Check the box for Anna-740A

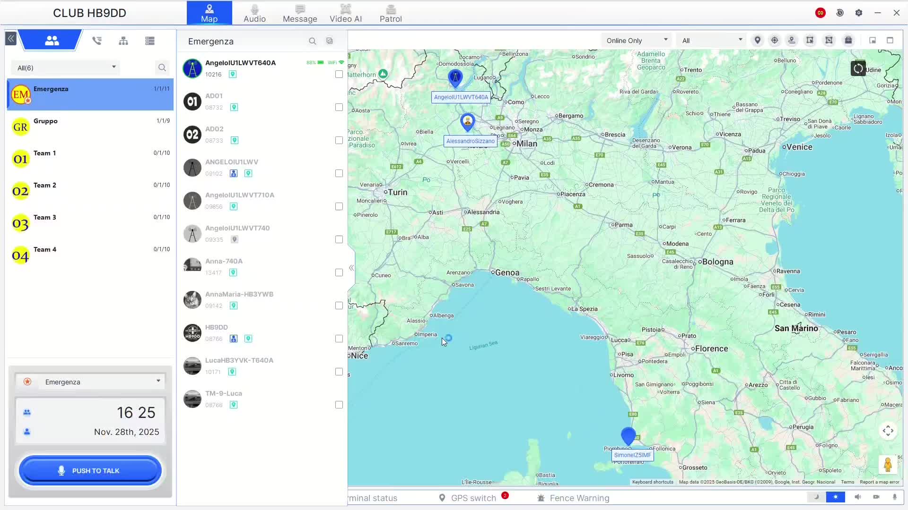point(339,272)
